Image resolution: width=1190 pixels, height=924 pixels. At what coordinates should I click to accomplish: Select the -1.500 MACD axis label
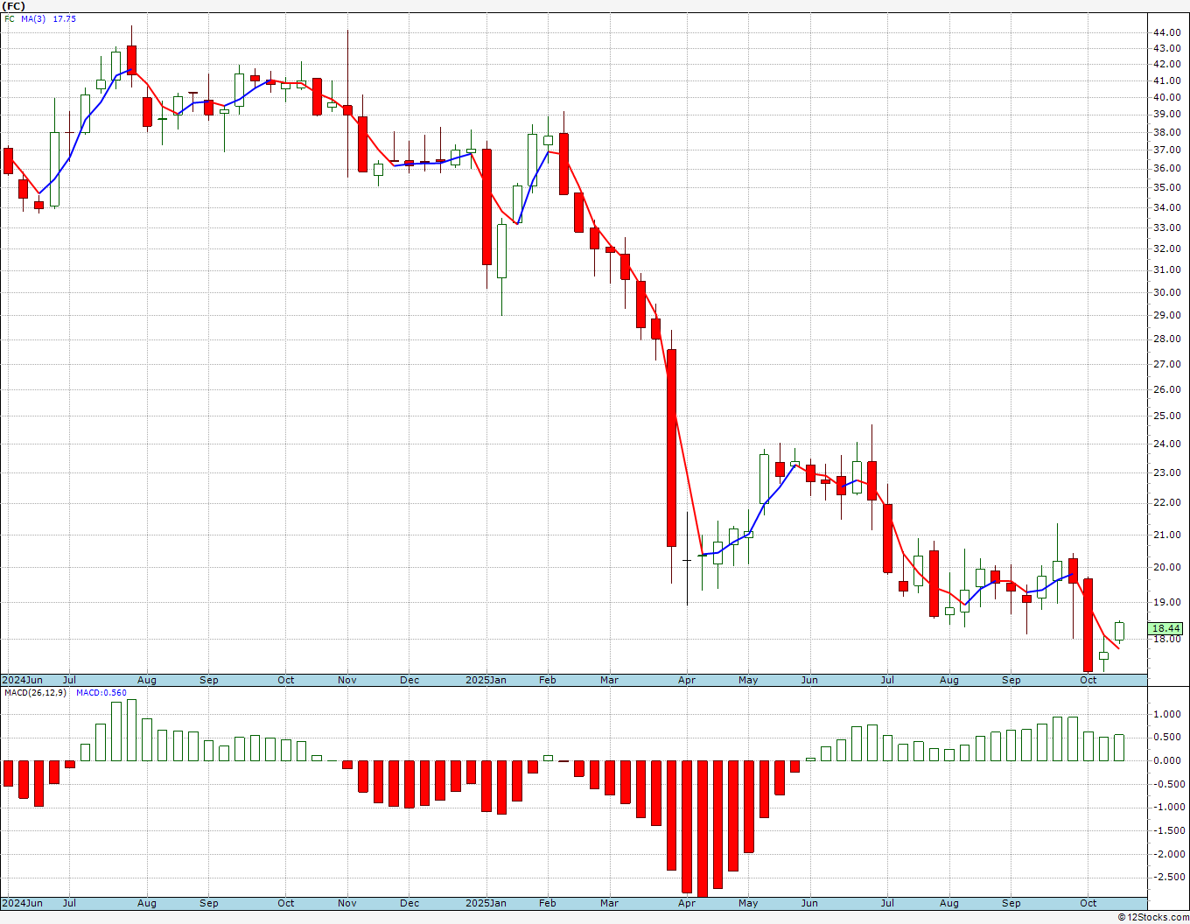[x=1167, y=830]
